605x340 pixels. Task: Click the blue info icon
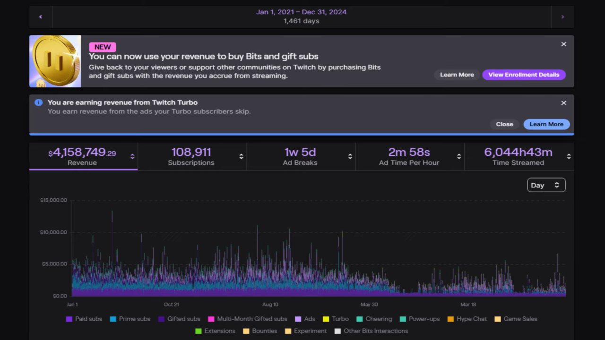[39, 102]
